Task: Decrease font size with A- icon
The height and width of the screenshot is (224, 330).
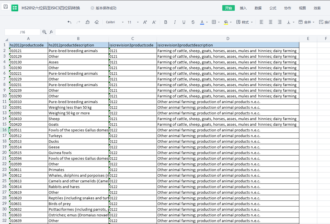Action: tap(154, 22)
